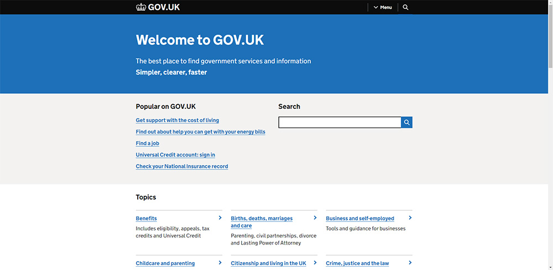Open the Find a job link

148,143
